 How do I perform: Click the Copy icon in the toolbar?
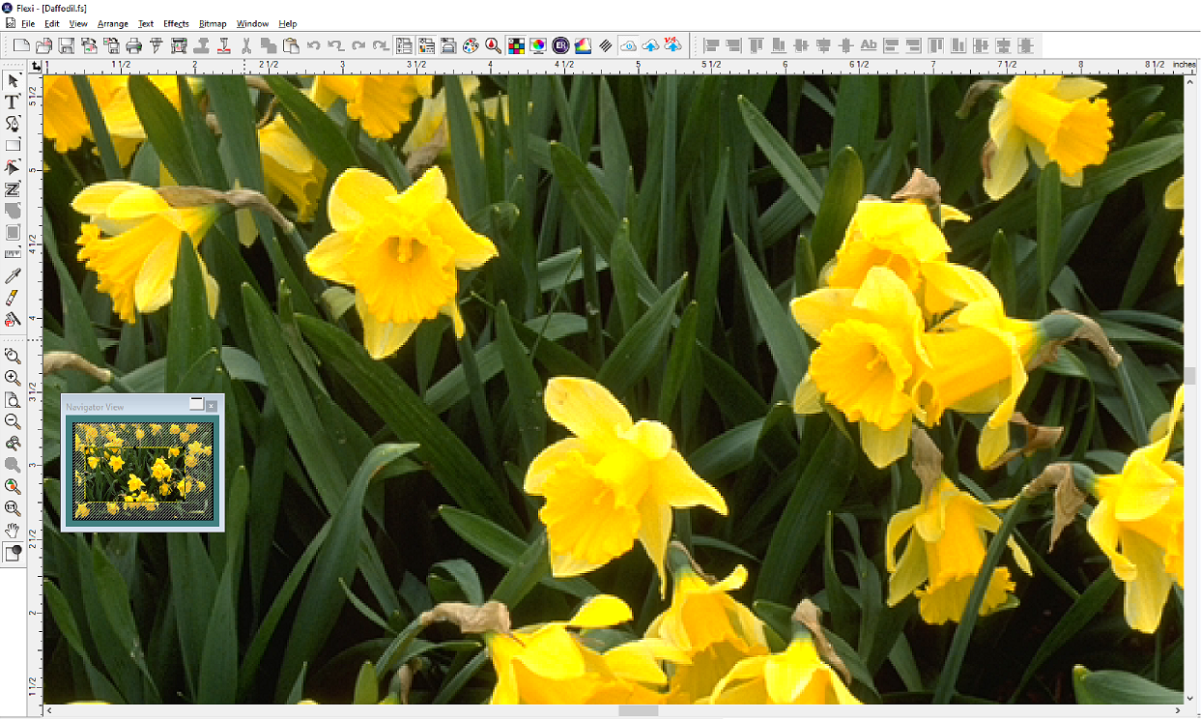(269, 45)
